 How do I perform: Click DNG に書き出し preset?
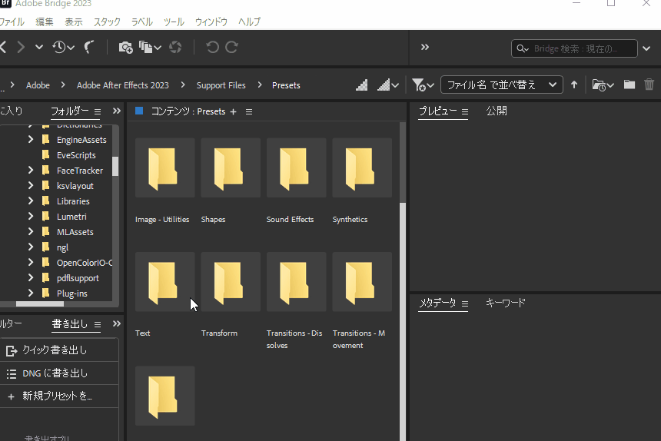coord(59,373)
